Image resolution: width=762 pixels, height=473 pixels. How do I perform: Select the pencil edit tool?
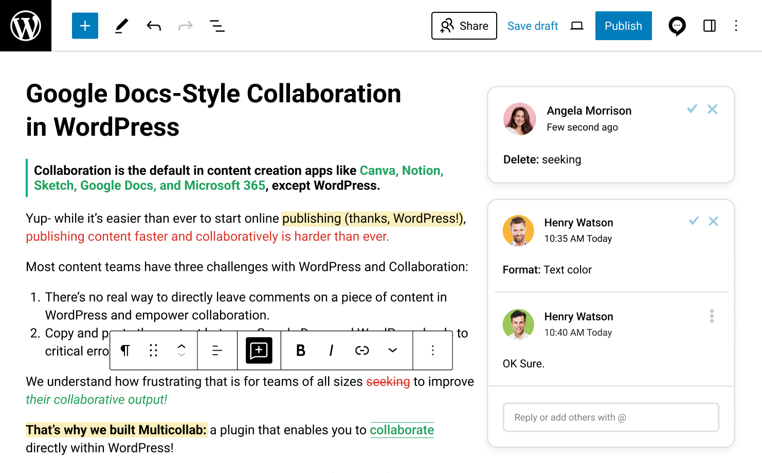(121, 26)
